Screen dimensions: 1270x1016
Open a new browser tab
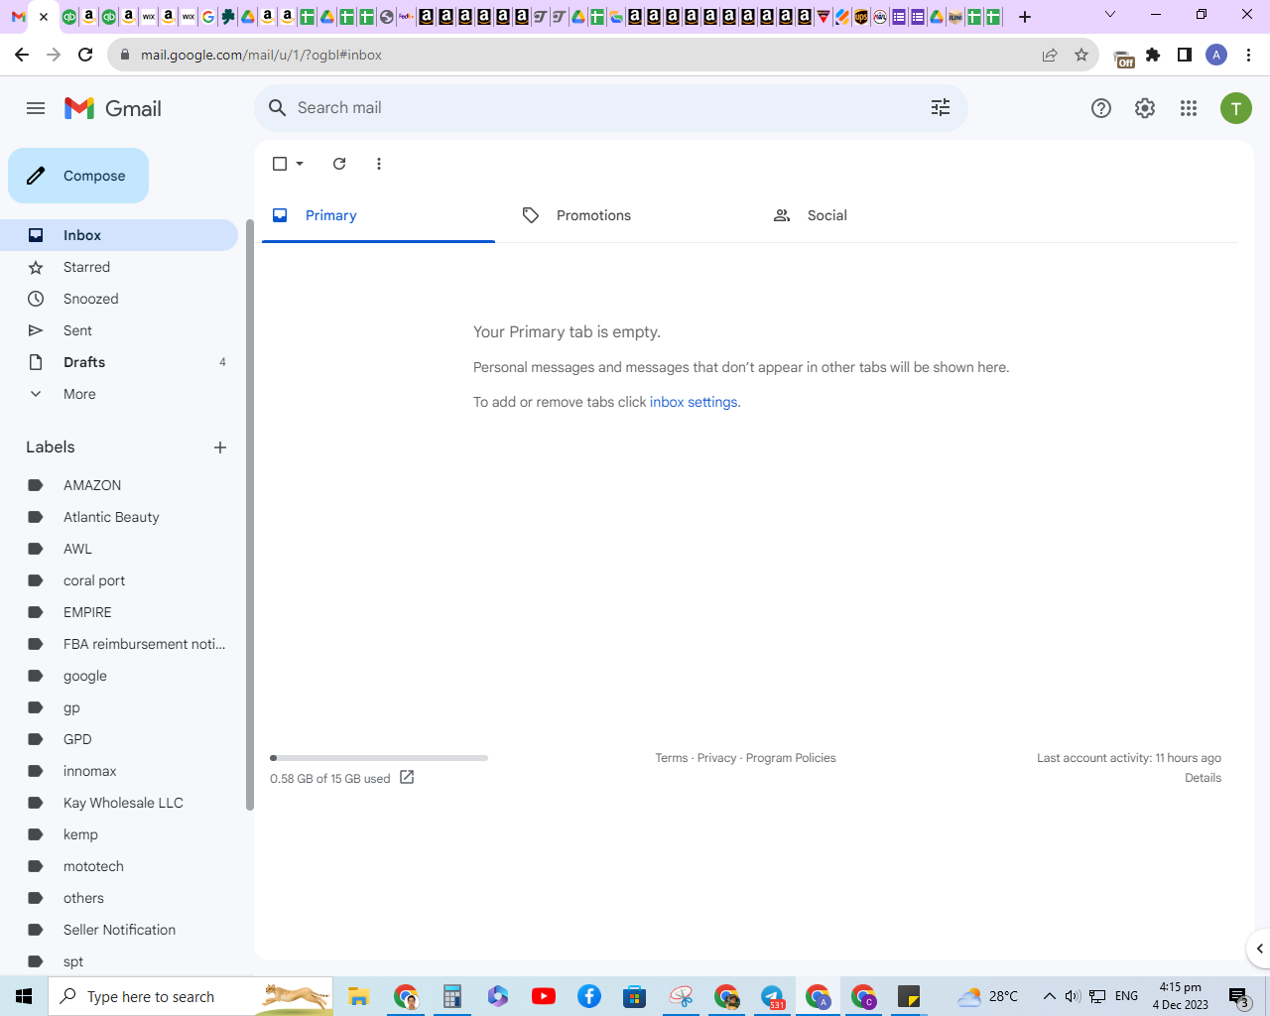(1025, 17)
